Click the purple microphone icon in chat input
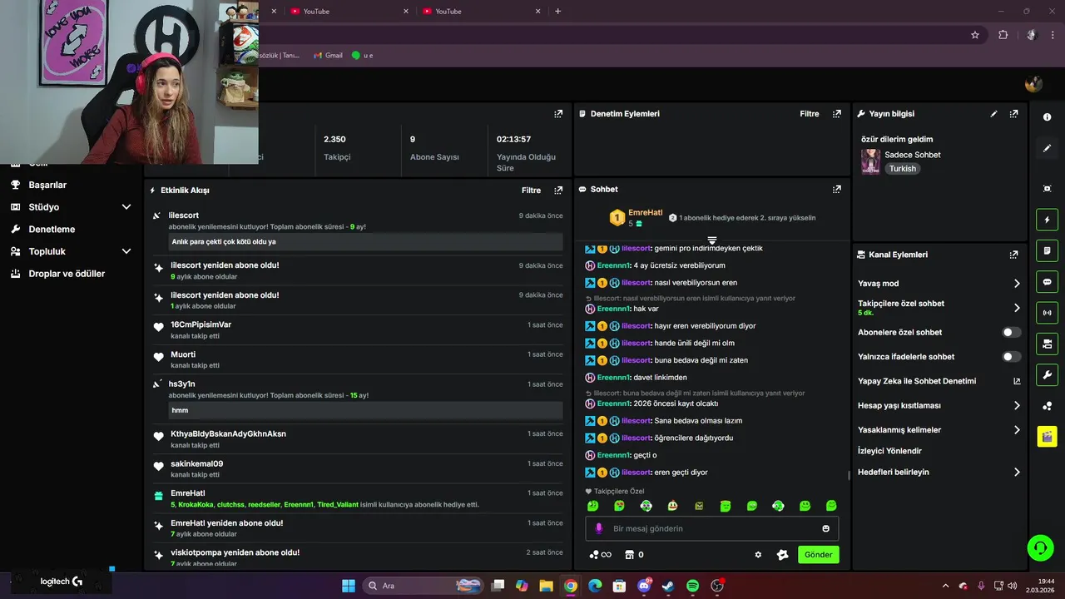Image resolution: width=1065 pixels, height=599 pixels. click(598, 528)
